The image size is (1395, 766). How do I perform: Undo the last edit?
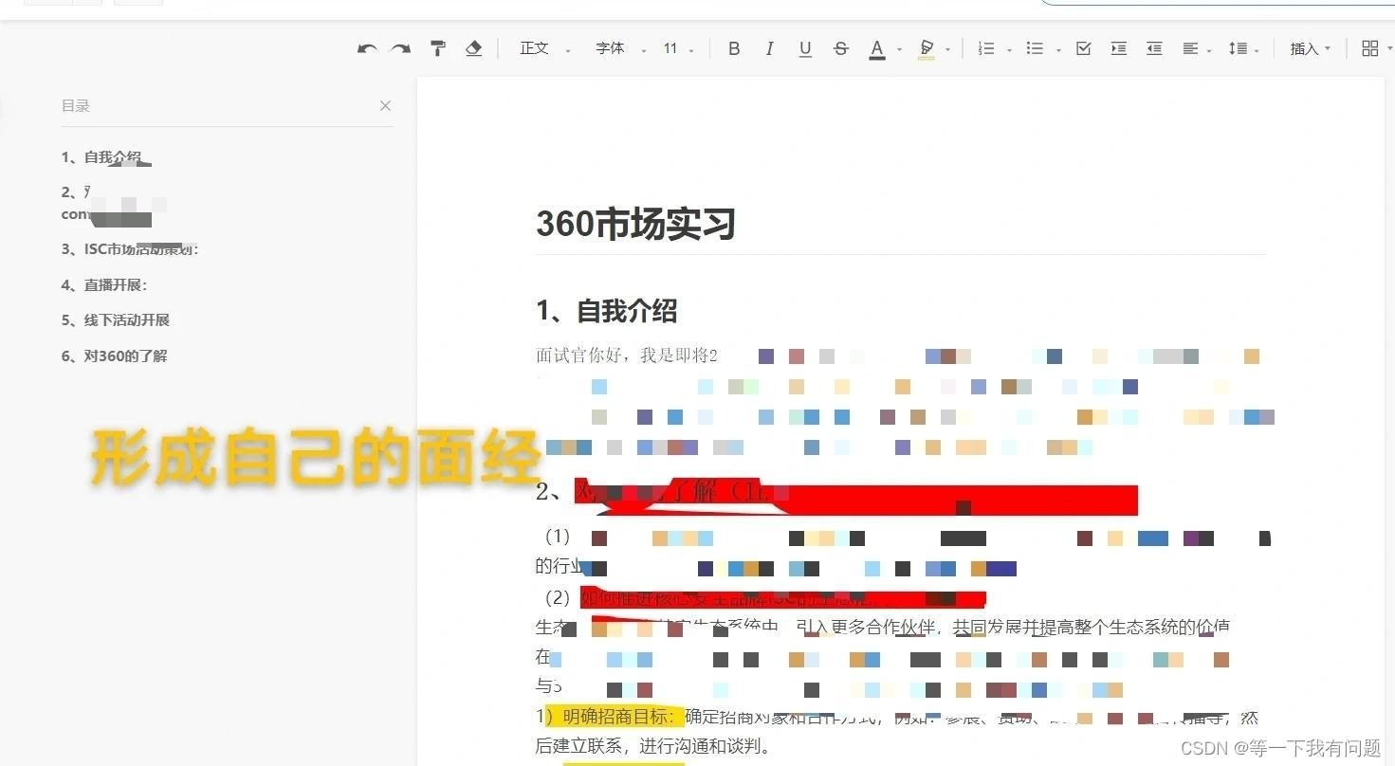[x=367, y=48]
